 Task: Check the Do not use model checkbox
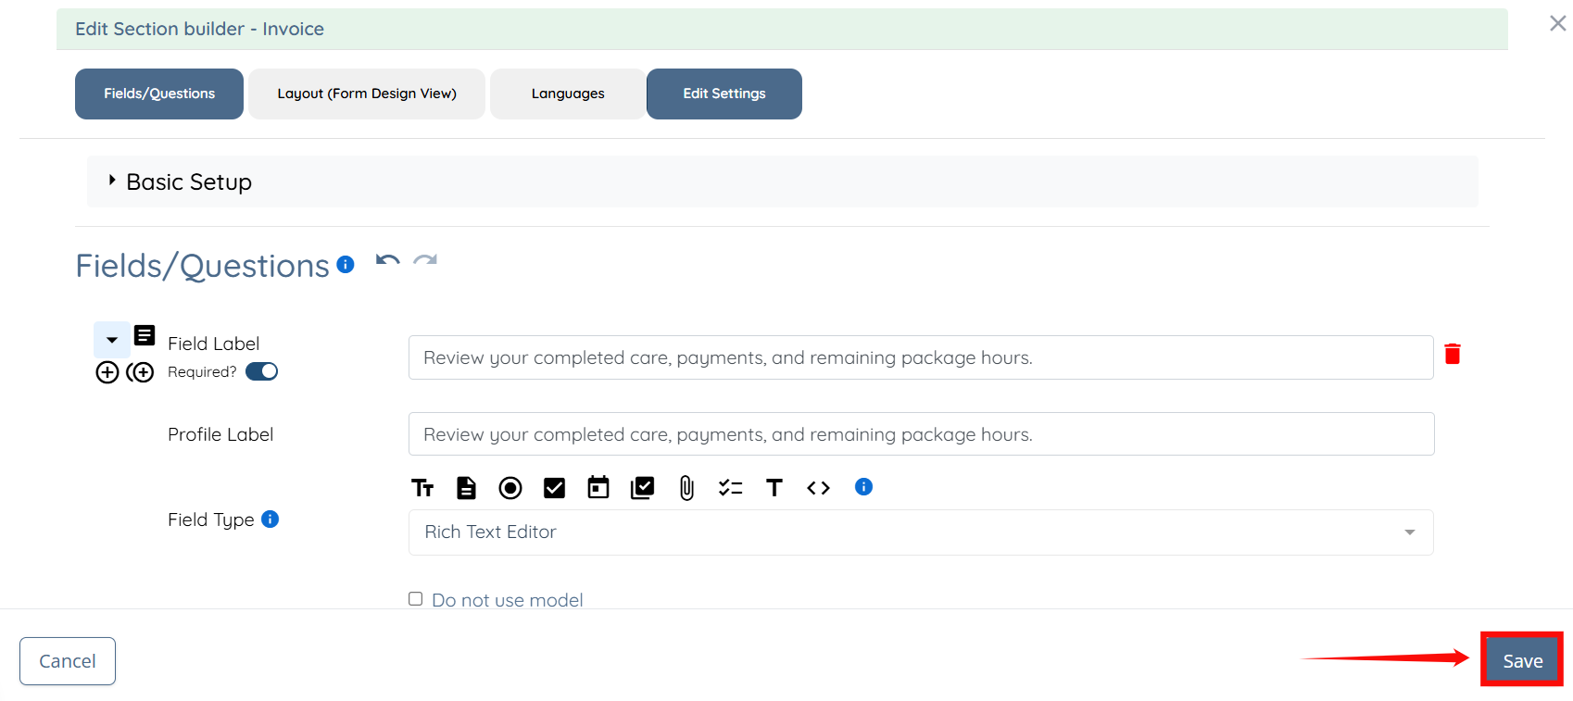click(x=416, y=599)
